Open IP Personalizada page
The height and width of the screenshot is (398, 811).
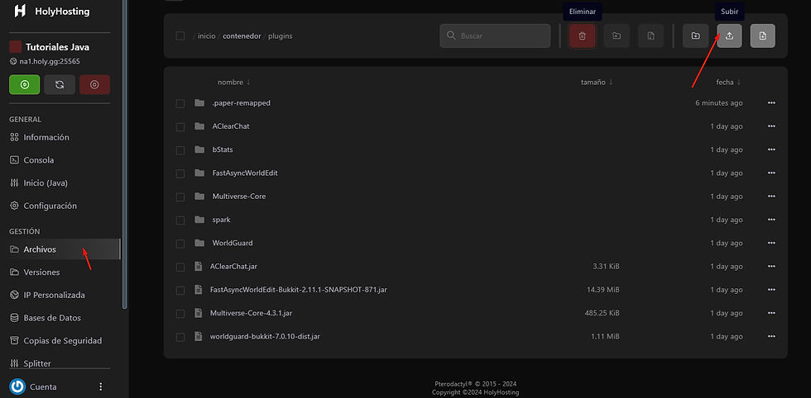pyautogui.click(x=55, y=295)
